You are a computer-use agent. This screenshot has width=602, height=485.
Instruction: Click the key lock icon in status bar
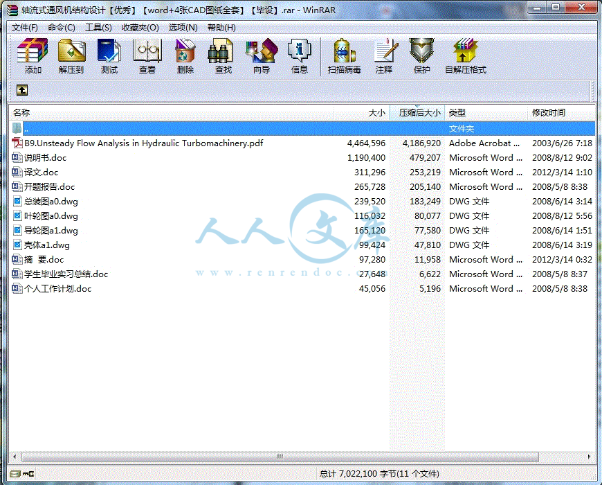28,473
